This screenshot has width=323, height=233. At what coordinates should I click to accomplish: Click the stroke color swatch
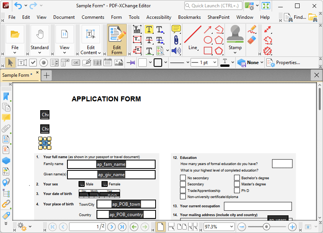pyautogui.click(x=158, y=63)
